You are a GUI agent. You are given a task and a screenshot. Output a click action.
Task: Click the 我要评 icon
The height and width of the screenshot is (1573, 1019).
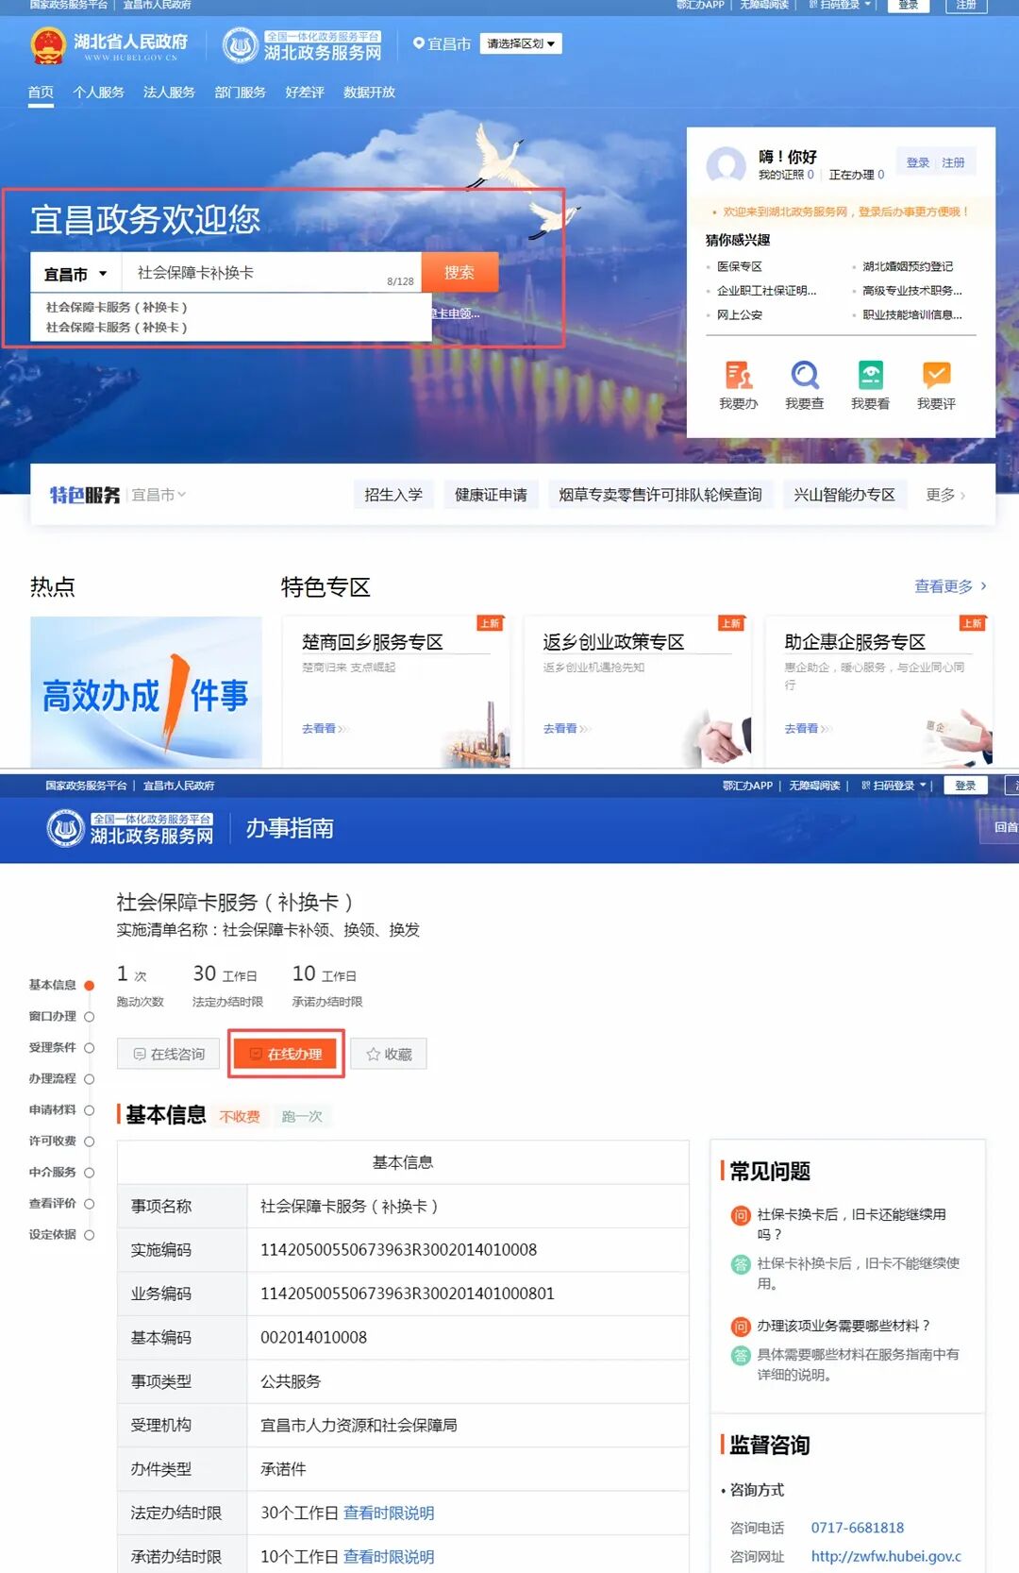pos(936,376)
